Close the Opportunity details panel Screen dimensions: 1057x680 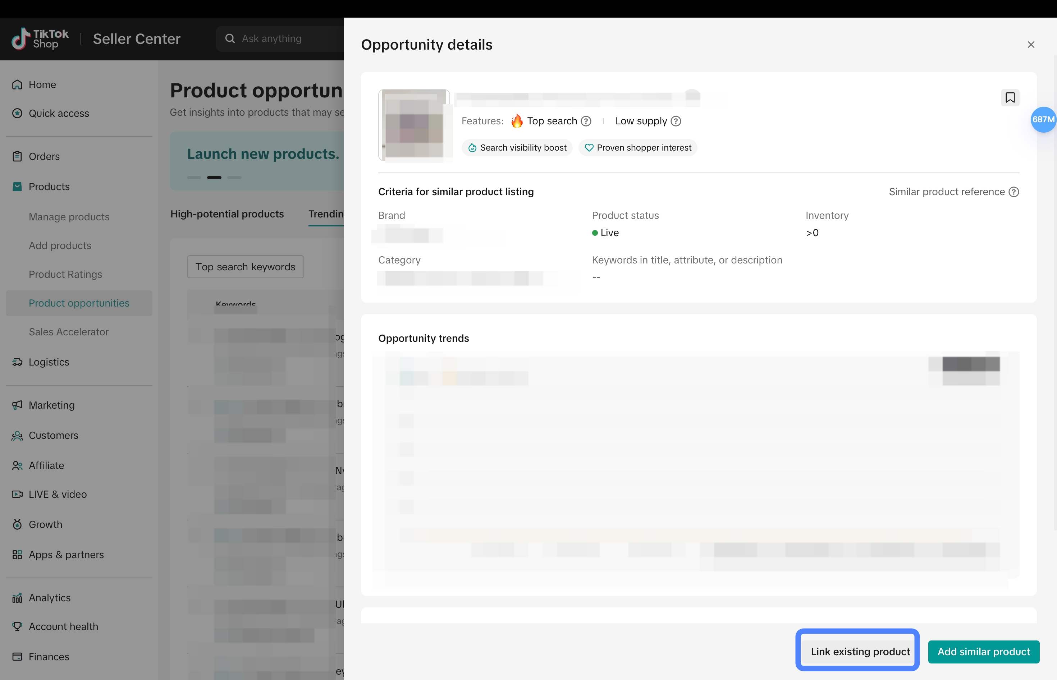pos(1030,45)
